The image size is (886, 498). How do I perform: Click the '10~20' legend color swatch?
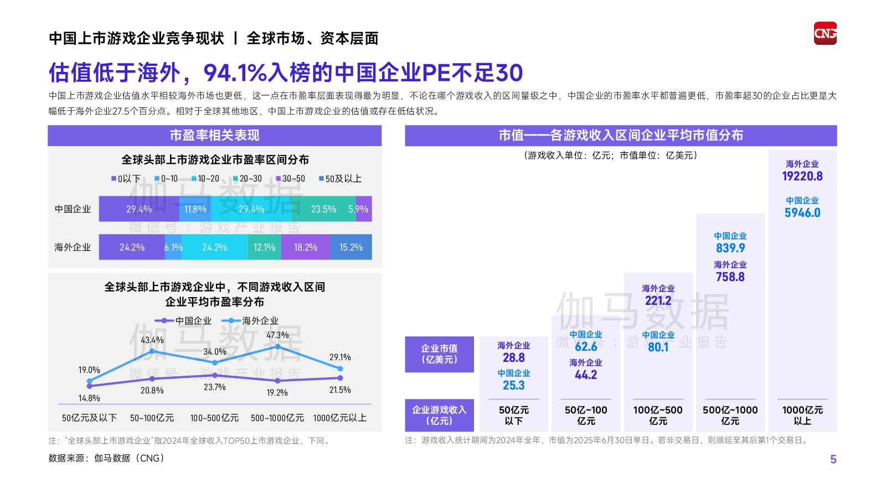tap(194, 179)
